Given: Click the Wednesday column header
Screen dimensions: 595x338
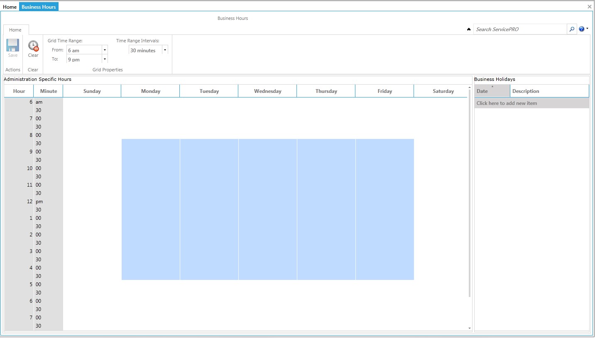Looking at the screenshot, I should 268,91.
